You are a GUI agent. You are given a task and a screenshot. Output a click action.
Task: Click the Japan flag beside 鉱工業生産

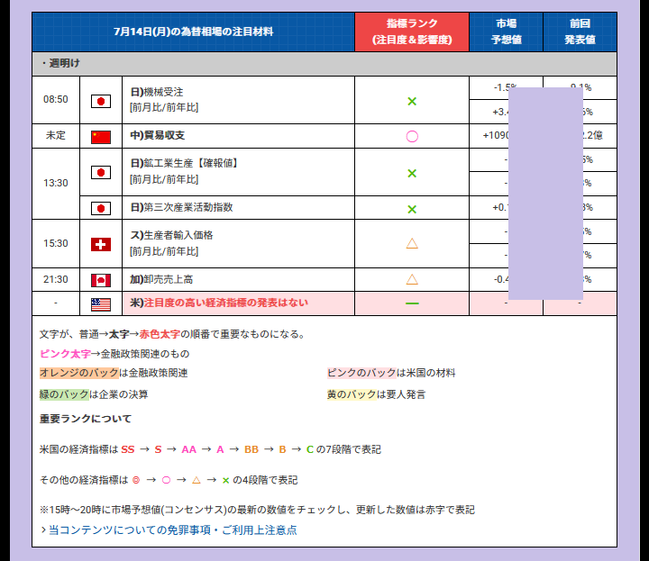point(101,172)
